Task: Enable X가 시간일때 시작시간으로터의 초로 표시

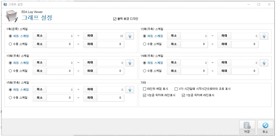Action: point(203,89)
